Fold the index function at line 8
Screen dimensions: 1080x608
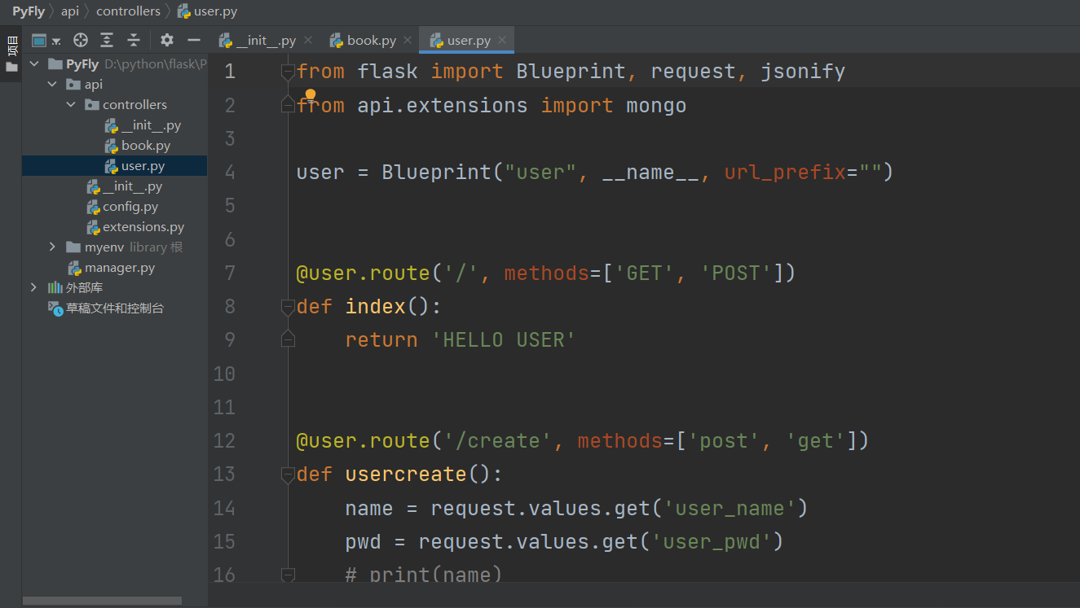(287, 307)
